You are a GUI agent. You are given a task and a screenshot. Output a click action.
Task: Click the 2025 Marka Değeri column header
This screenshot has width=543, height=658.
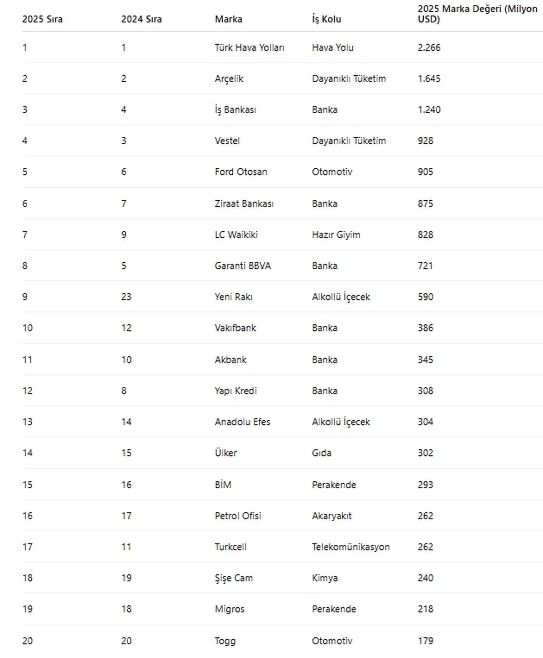477,14
